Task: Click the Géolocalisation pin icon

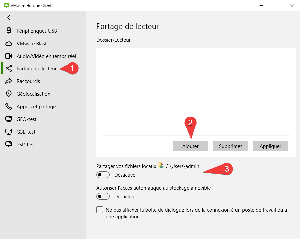Action: tap(9, 94)
